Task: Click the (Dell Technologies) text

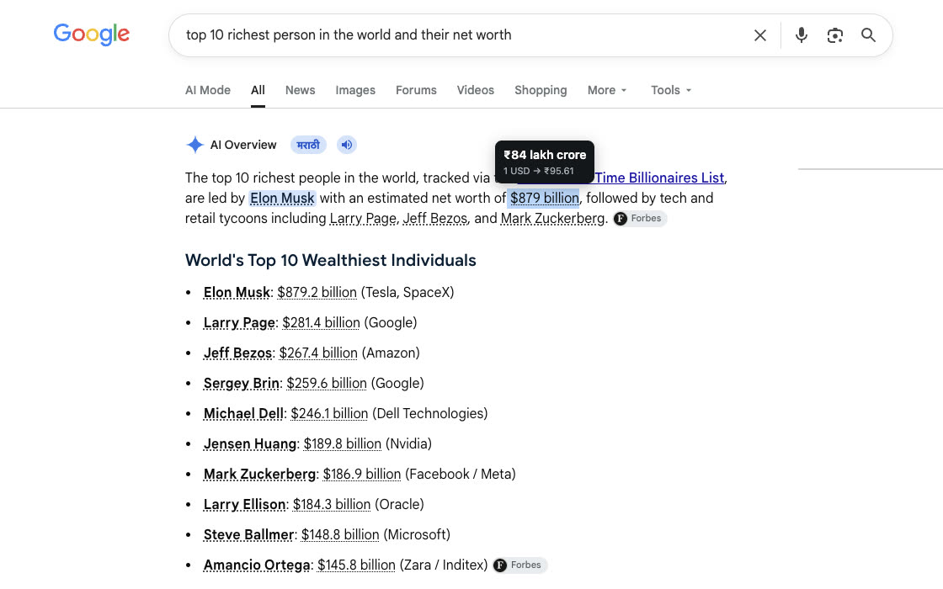Action: pyautogui.click(x=430, y=413)
